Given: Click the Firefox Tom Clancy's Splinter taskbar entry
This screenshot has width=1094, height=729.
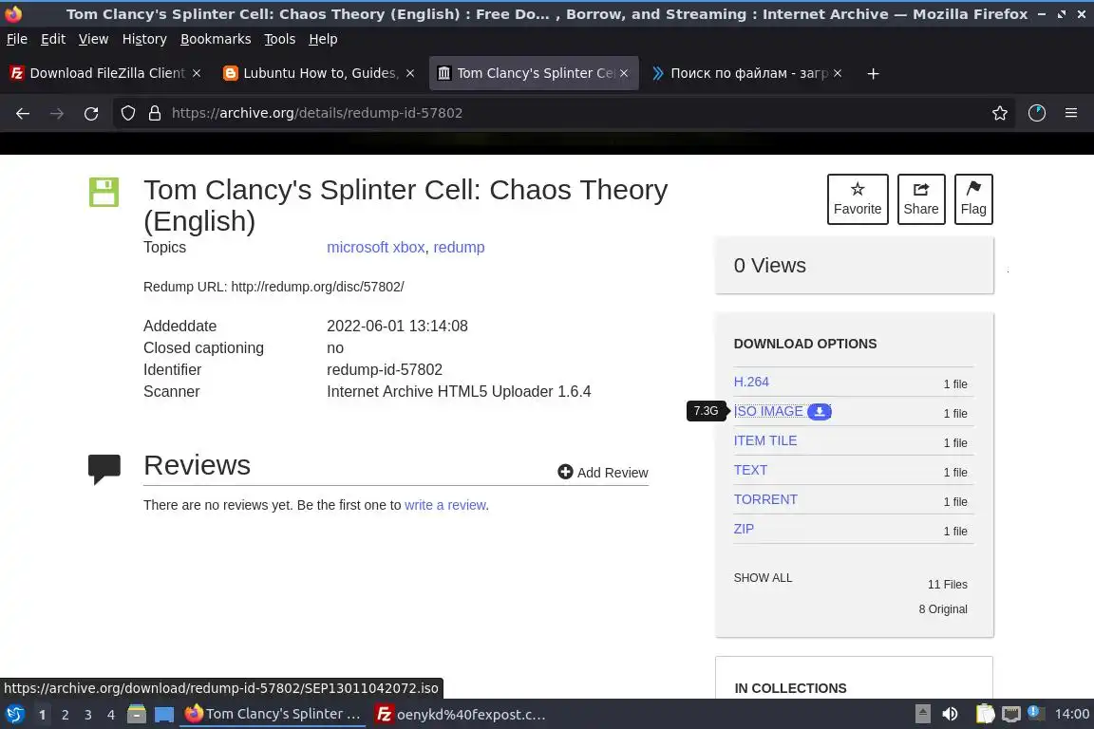Looking at the screenshot, I should [273, 715].
